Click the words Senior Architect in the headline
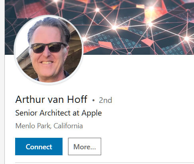The height and width of the screenshot is (164, 194). tap(43, 113)
